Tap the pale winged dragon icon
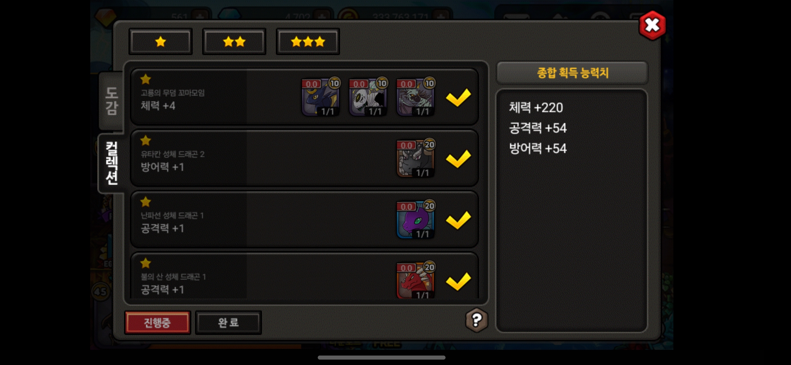 pyautogui.click(x=415, y=97)
